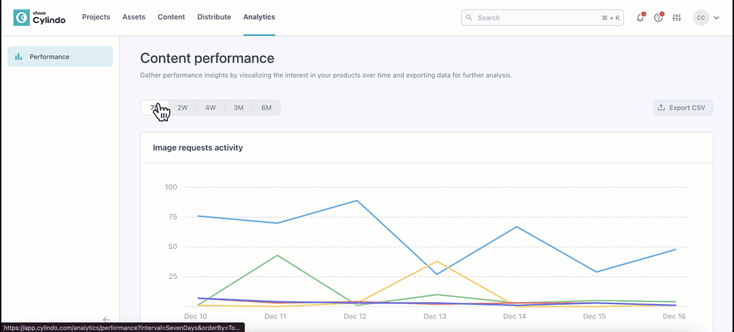734x332 pixels.
Task: Navigate to the Distribute tab
Action: (214, 17)
